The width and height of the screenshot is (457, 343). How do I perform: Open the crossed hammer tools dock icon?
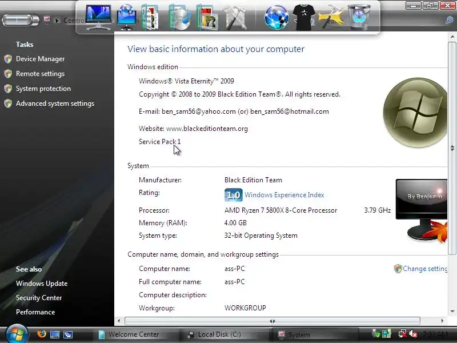click(234, 18)
